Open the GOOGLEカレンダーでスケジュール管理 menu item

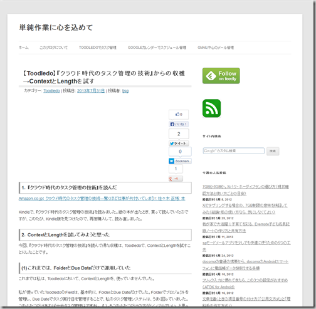(x=157, y=48)
